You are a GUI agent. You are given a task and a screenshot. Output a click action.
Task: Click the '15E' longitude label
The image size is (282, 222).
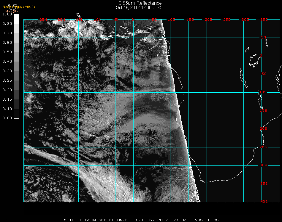(x=190, y=20)
